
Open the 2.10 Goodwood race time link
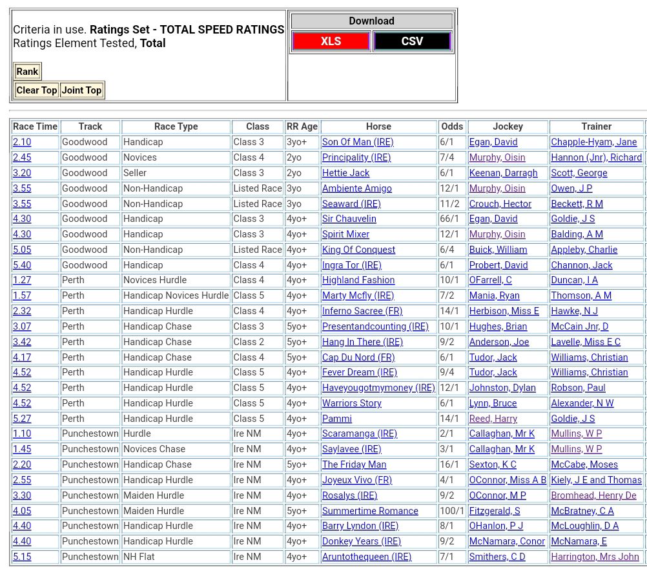coord(22,142)
